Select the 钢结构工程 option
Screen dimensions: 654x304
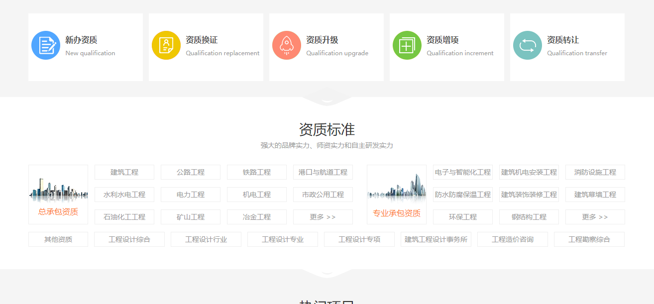529,217
